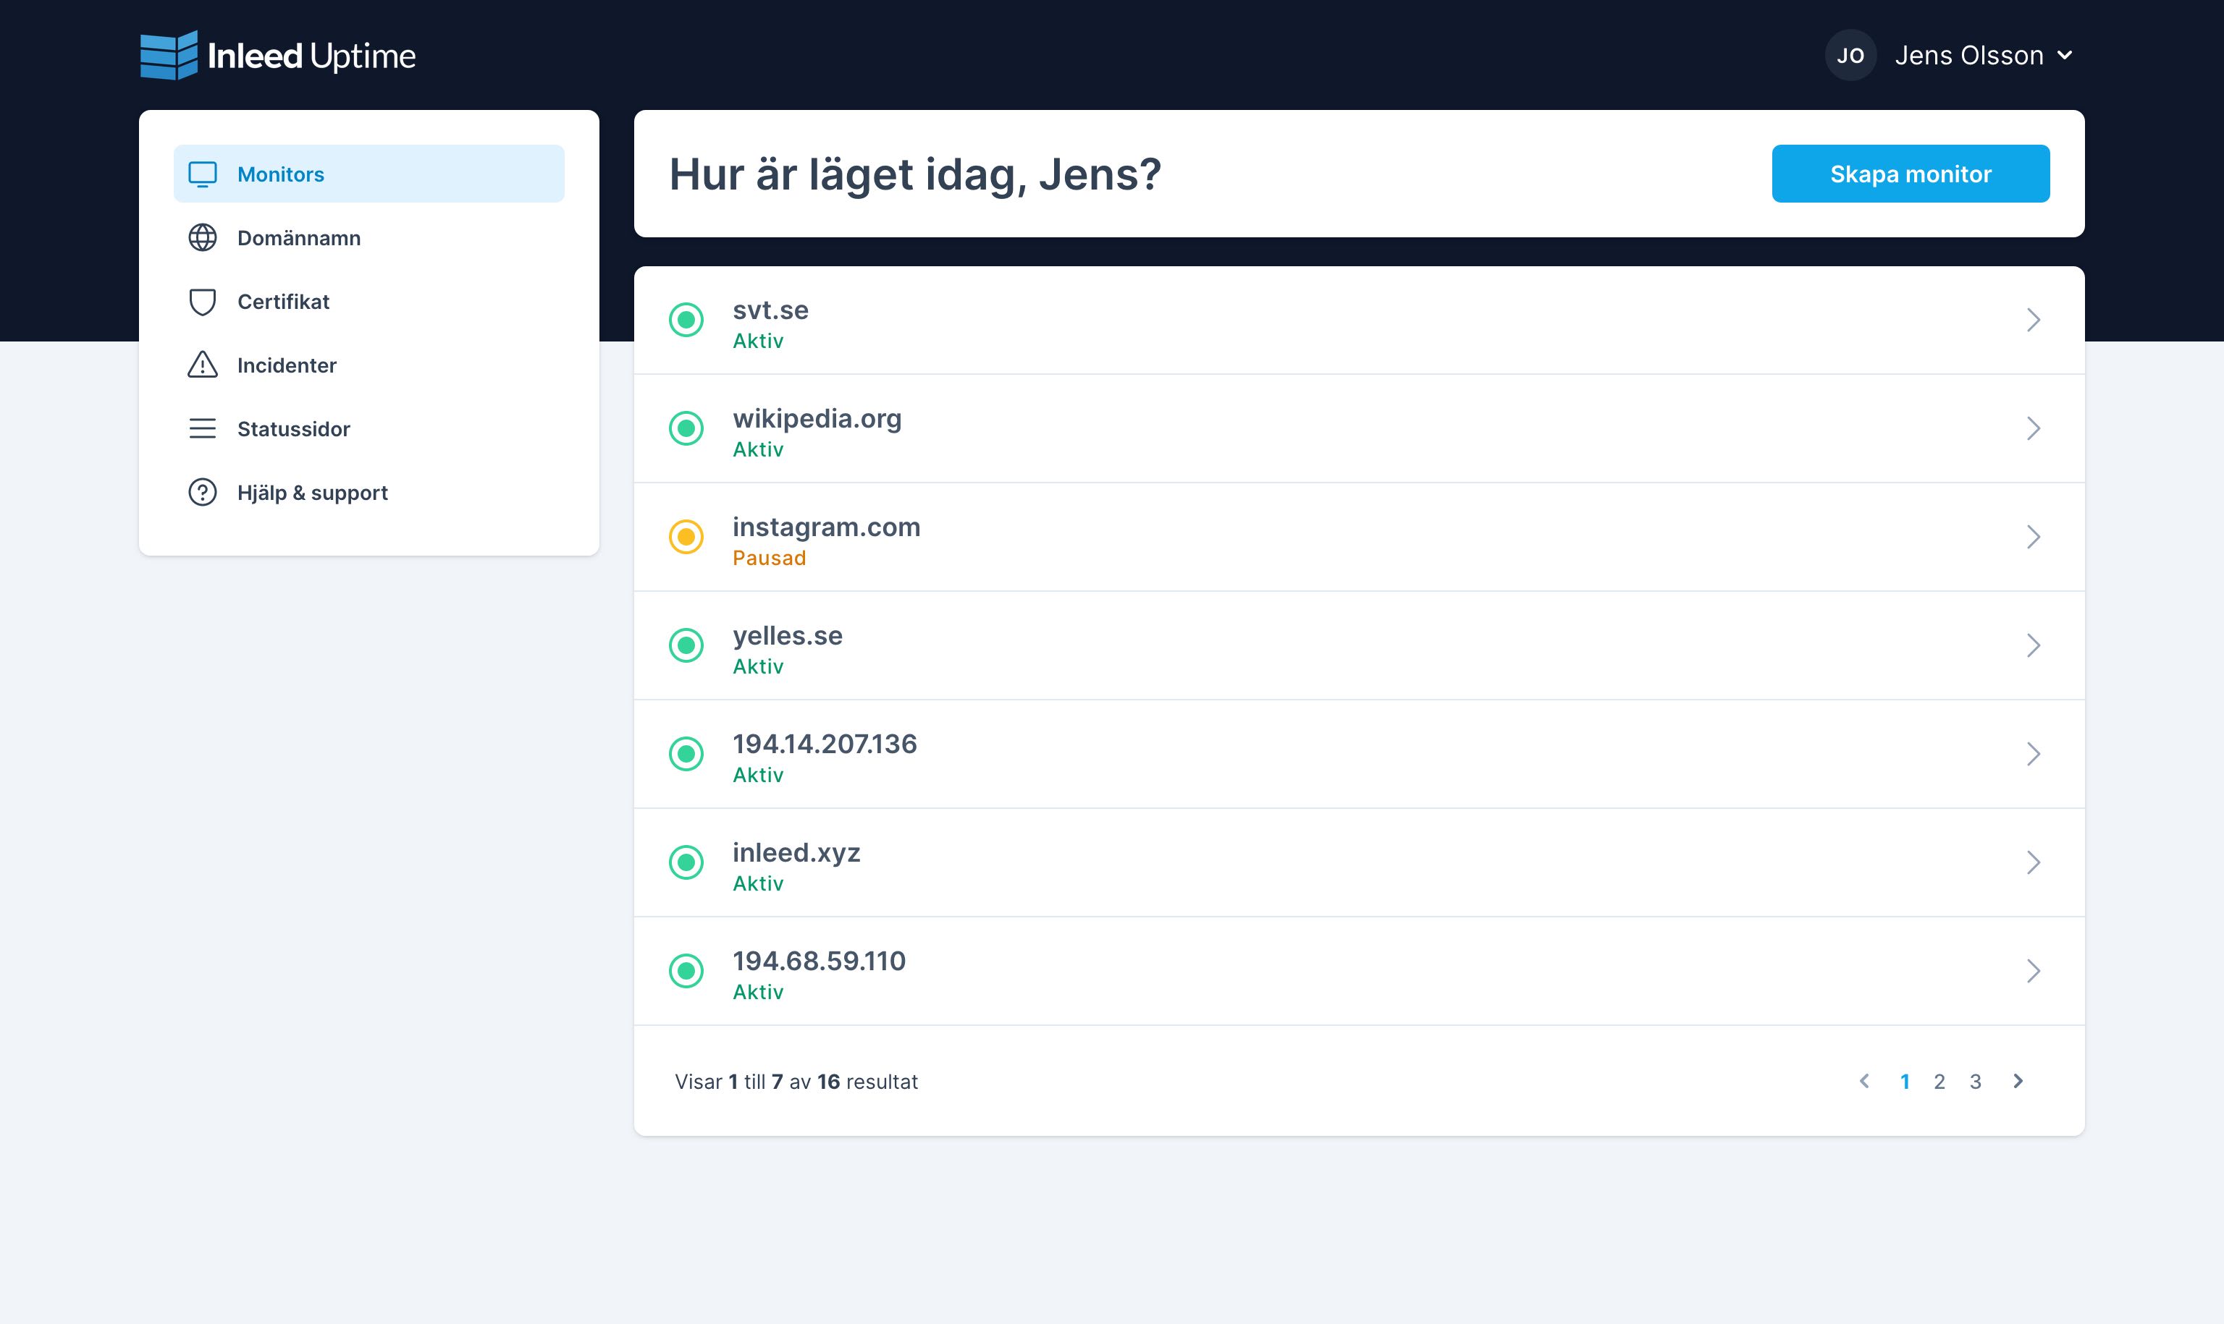
Task: Click the JO user avatar
Action: point(1850,55)
